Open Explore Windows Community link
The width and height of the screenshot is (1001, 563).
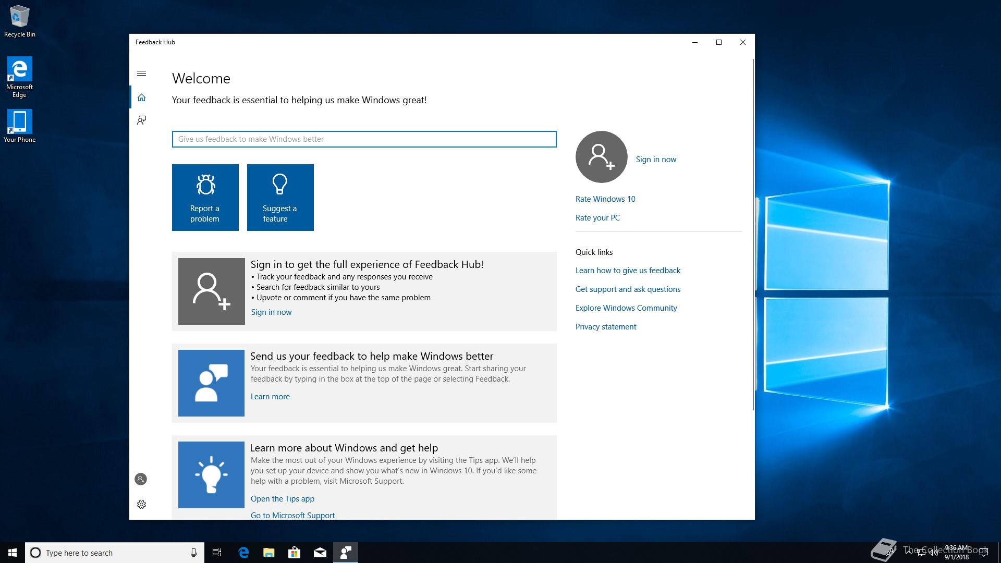(x=626, y=308)
